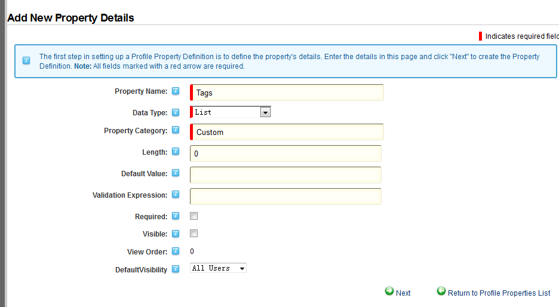Open help icon beside View Order
This screenshot has height=307, width=559.
coord(176,251)
